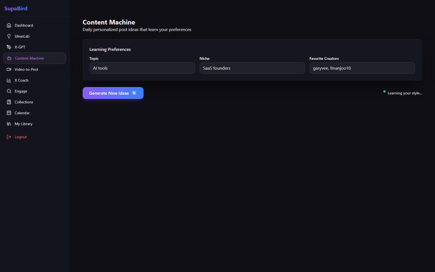This screenshot has width=435, height=272.
Task: Log out via Logout link
Action: pos(35,137)
